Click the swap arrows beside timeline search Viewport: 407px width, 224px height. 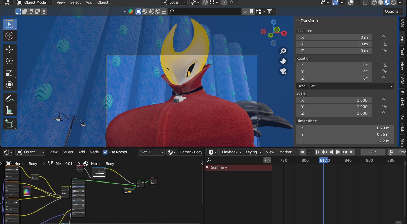(x=267, y=160)
